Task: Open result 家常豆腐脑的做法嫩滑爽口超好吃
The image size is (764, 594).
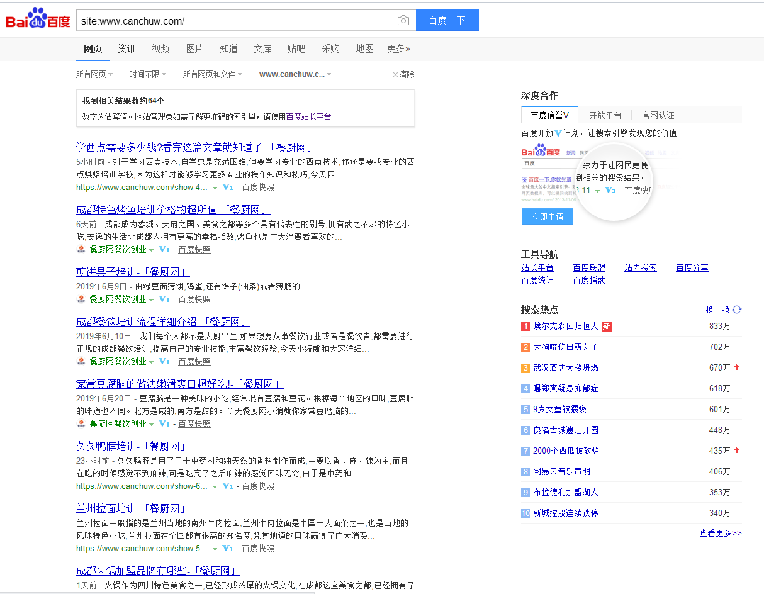Action: point(180,384)
